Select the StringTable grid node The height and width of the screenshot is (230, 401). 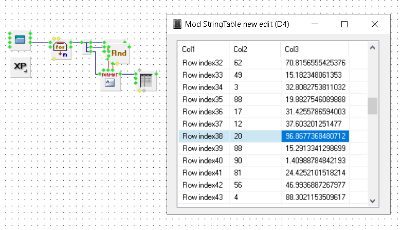tap(145, 80)
